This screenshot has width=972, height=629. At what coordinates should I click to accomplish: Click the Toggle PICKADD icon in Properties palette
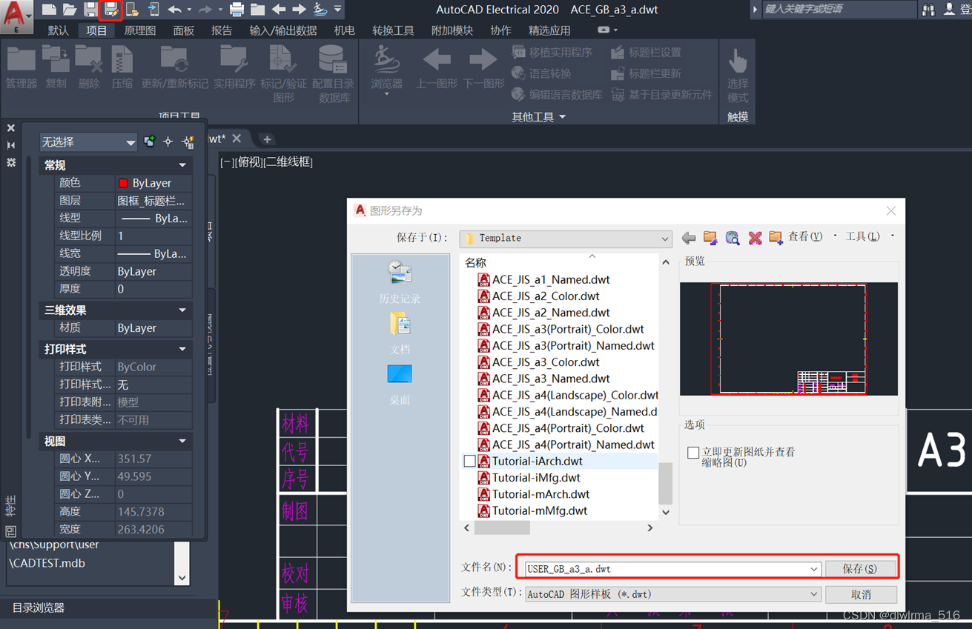point(150,142)
